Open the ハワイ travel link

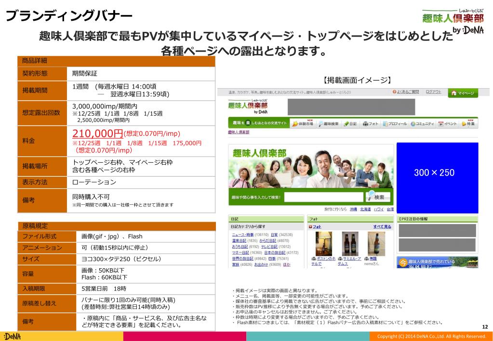click(379, 210)
